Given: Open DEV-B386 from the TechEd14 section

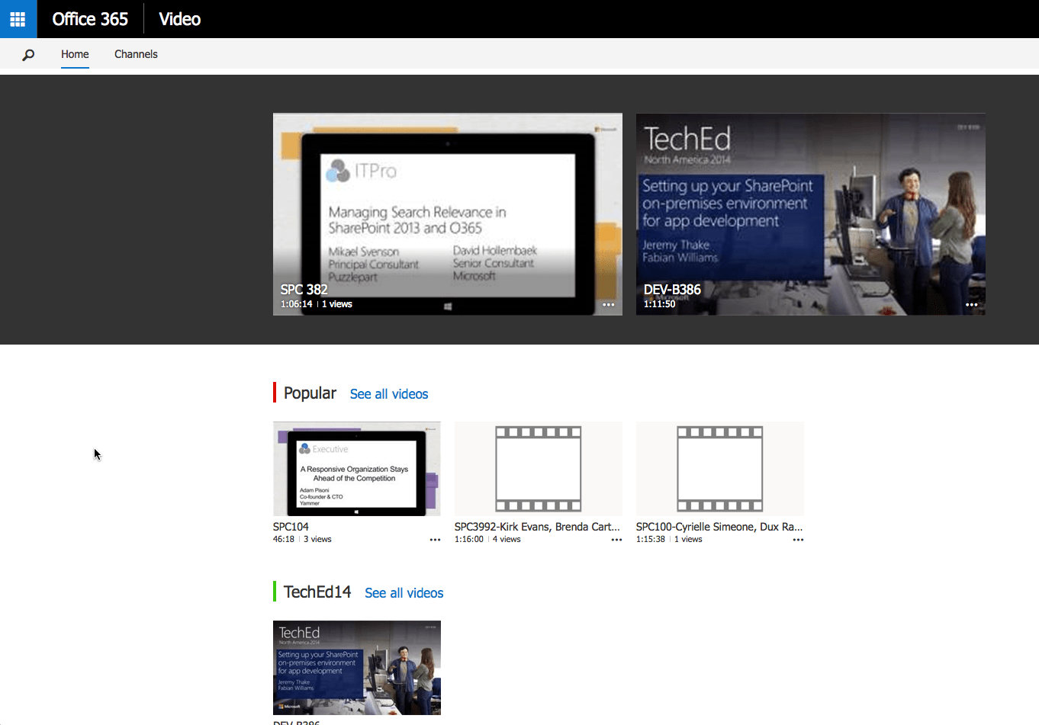Looking at the screenshot, I should pyautogui.click(x=356, y=667).
